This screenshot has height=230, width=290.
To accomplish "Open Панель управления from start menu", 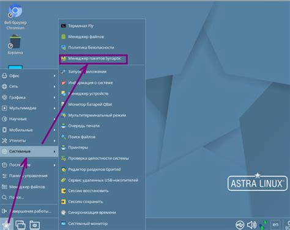I will click(29, 176).
